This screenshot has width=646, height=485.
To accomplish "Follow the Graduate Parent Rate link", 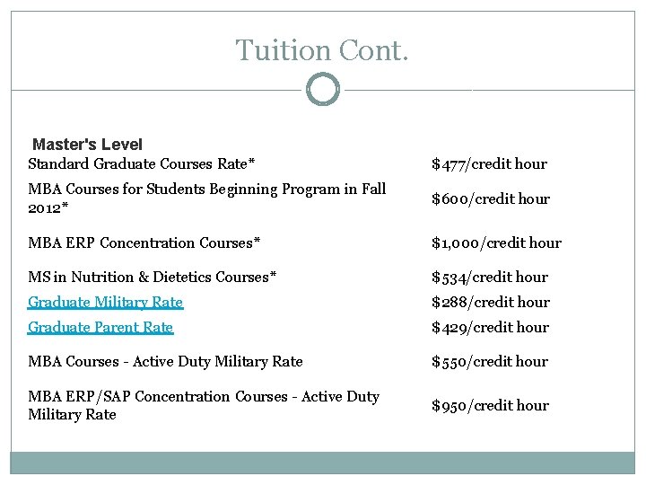I will click(100, 328).
